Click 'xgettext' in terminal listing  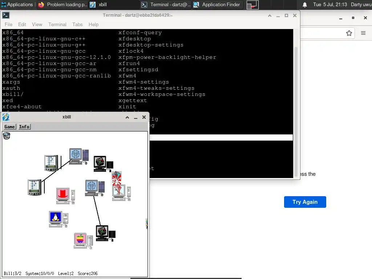pos(133,100)
